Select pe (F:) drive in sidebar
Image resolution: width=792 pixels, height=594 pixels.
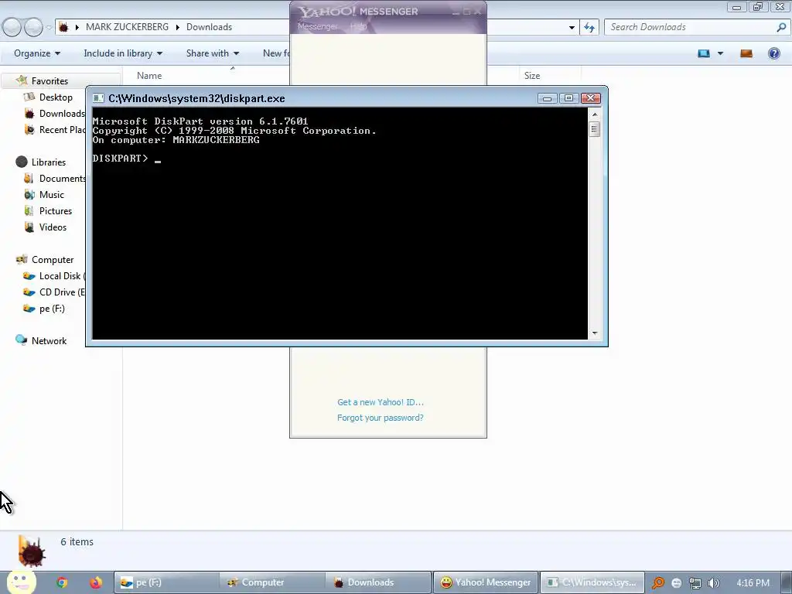point(52,308)
